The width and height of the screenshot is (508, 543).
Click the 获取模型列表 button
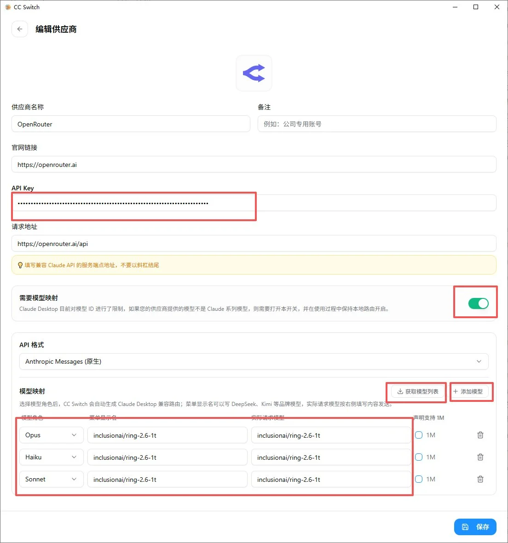coord(417,392)
